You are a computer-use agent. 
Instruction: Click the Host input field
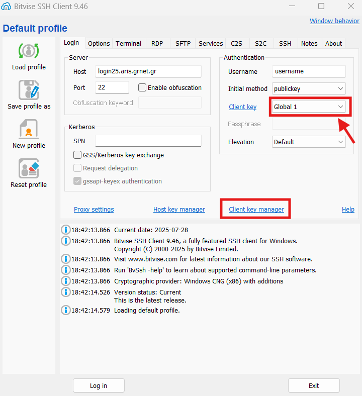point(148,71)
